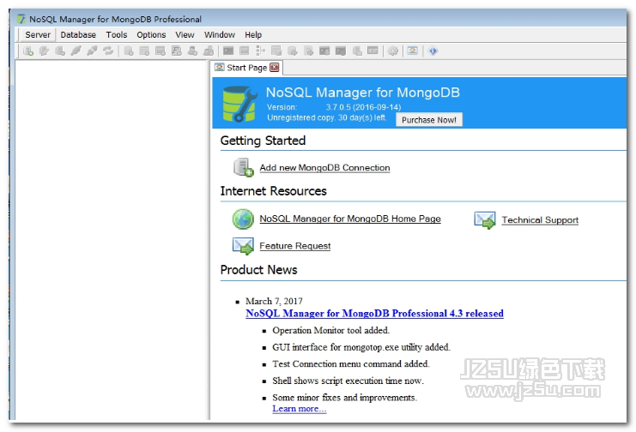Image resolution: width=636 pixels, height=432 pixels.
Task: Click the add new connection toolbar icon
Action: click(28, 51)
